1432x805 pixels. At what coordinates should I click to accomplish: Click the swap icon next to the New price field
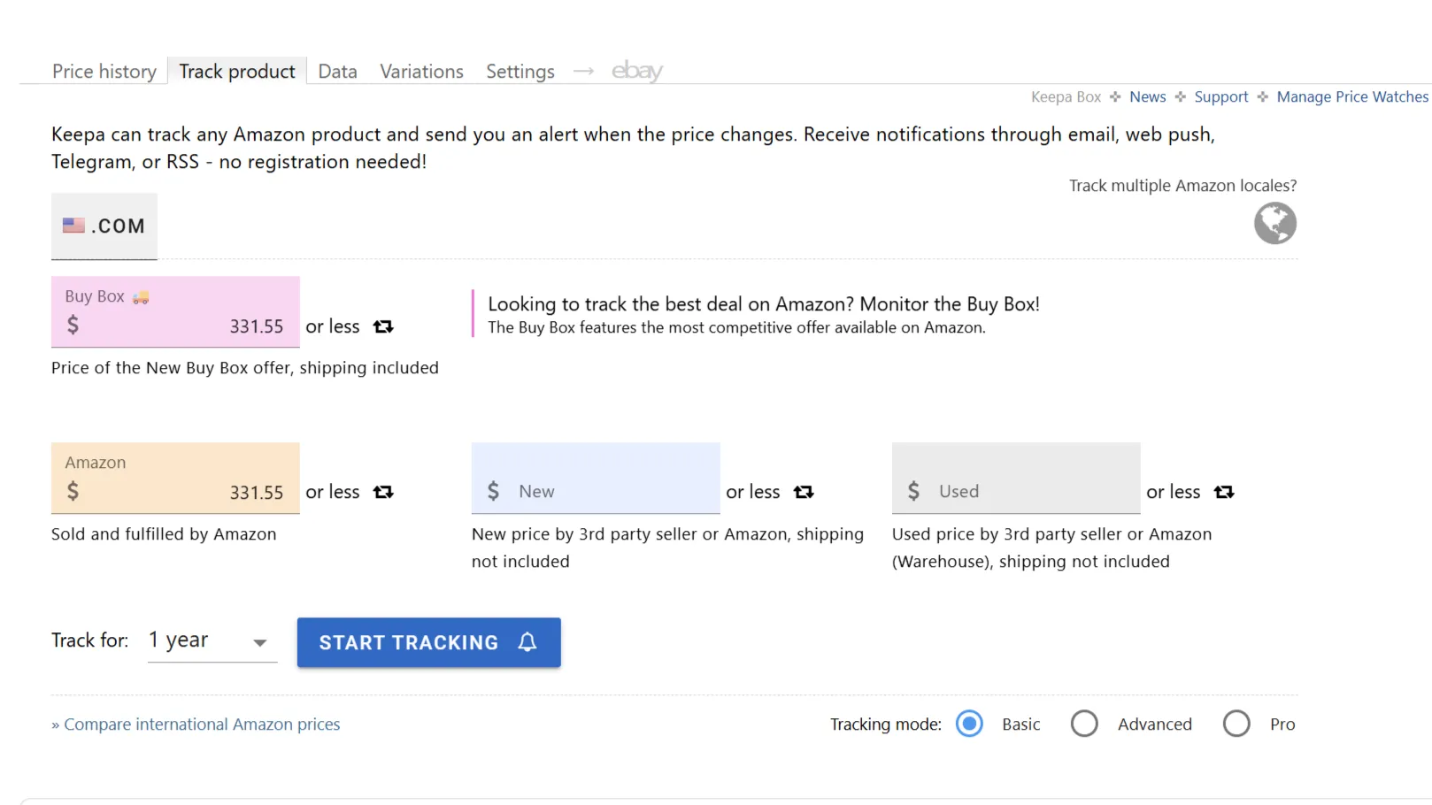(x=804, y=492)
